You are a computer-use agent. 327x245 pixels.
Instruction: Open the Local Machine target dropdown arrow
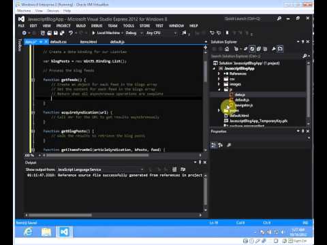[122, 33]
